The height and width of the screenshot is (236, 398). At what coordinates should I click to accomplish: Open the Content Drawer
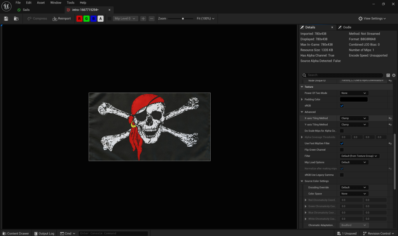coord(16,233)
